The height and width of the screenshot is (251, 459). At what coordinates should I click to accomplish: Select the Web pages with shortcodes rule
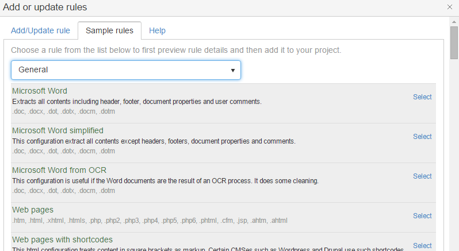pyautogui.click(x=422, y=246)
